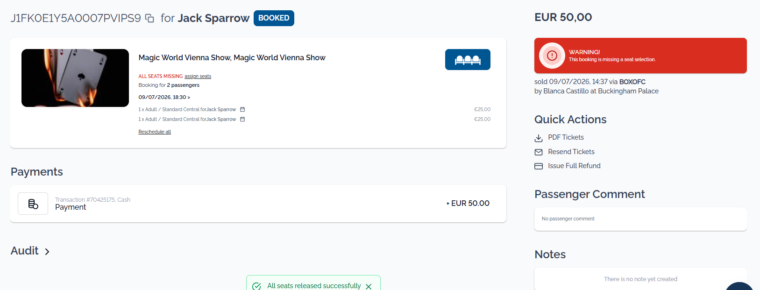Click the first ticket's €25,00 price
Screen dimensions: 760x290
pos(482,109)
